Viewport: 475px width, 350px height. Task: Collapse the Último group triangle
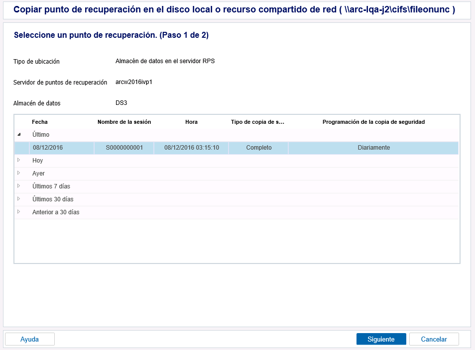(19, 134)
